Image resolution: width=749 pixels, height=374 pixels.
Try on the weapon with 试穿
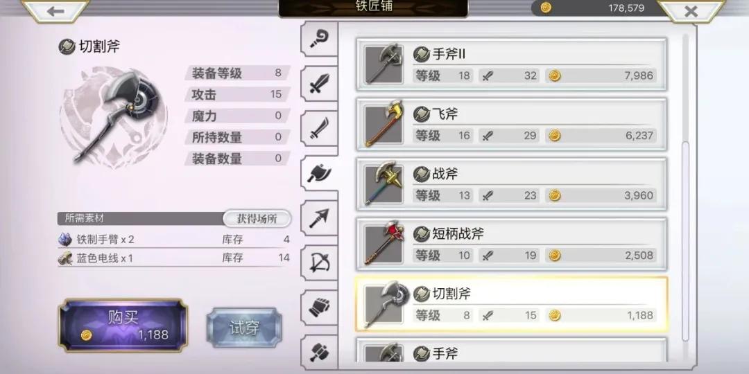pos(244,328)
